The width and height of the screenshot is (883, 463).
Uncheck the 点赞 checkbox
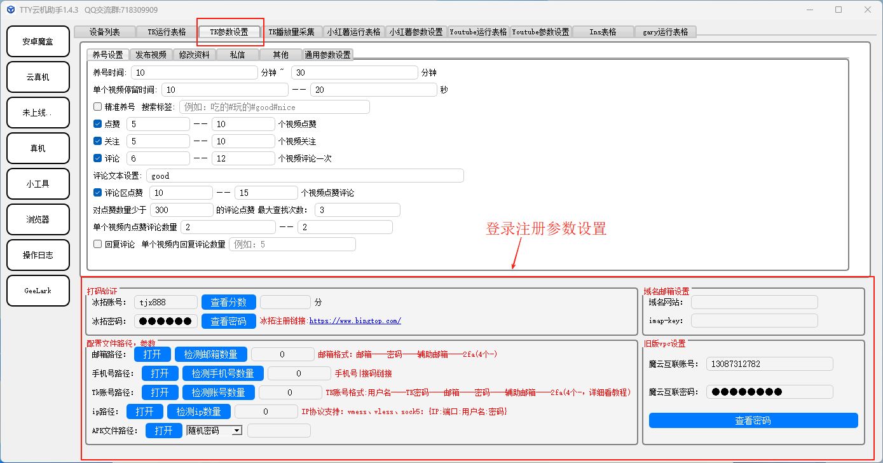97,124
